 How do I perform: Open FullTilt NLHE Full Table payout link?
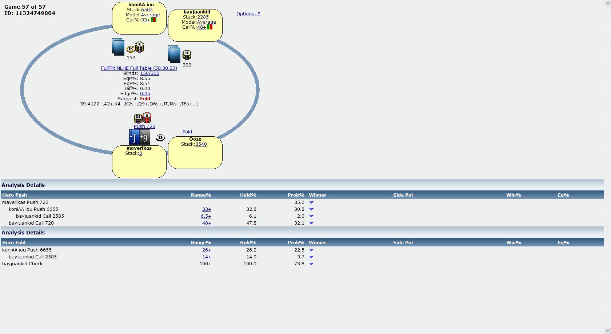139,68
